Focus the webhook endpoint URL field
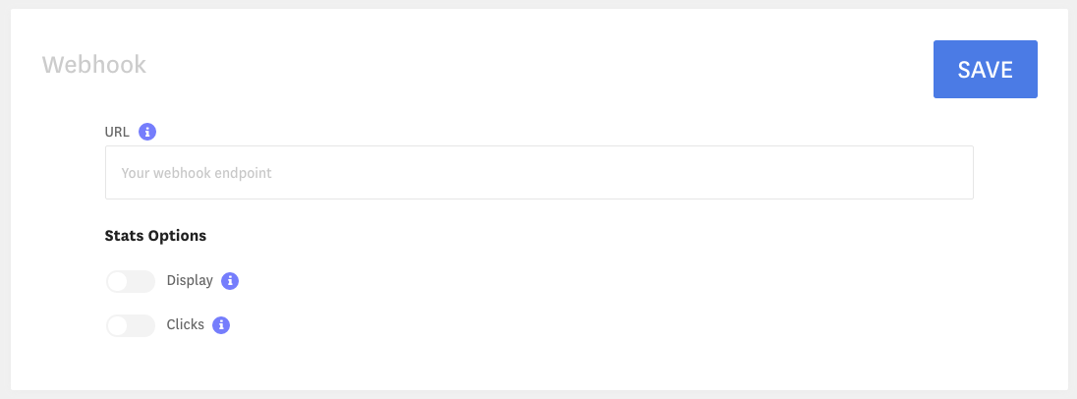 click(x=539, y=172)
